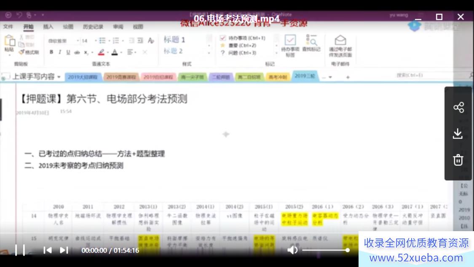This screenshot has height=267, width=474.
Task: Click the bullet list icon
Action: click(102, 40)
